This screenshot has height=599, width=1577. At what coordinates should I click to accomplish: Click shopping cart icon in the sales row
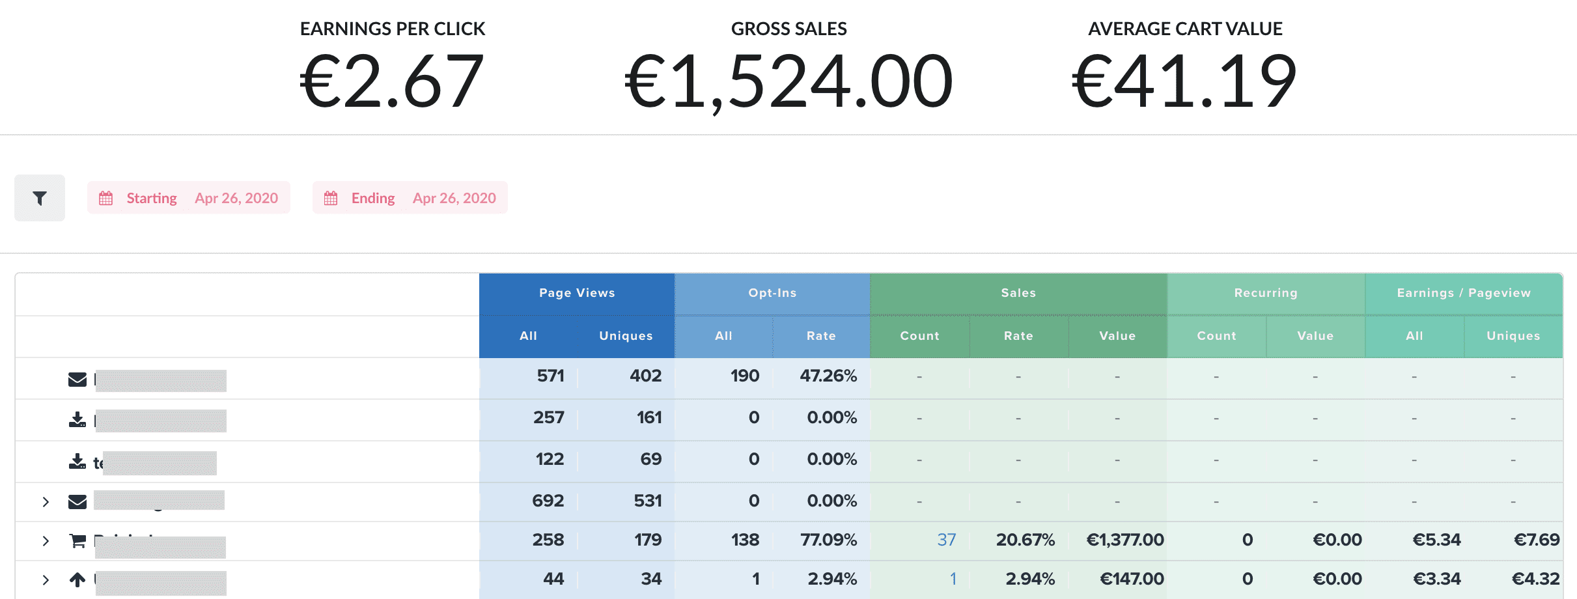coord(77,540)
